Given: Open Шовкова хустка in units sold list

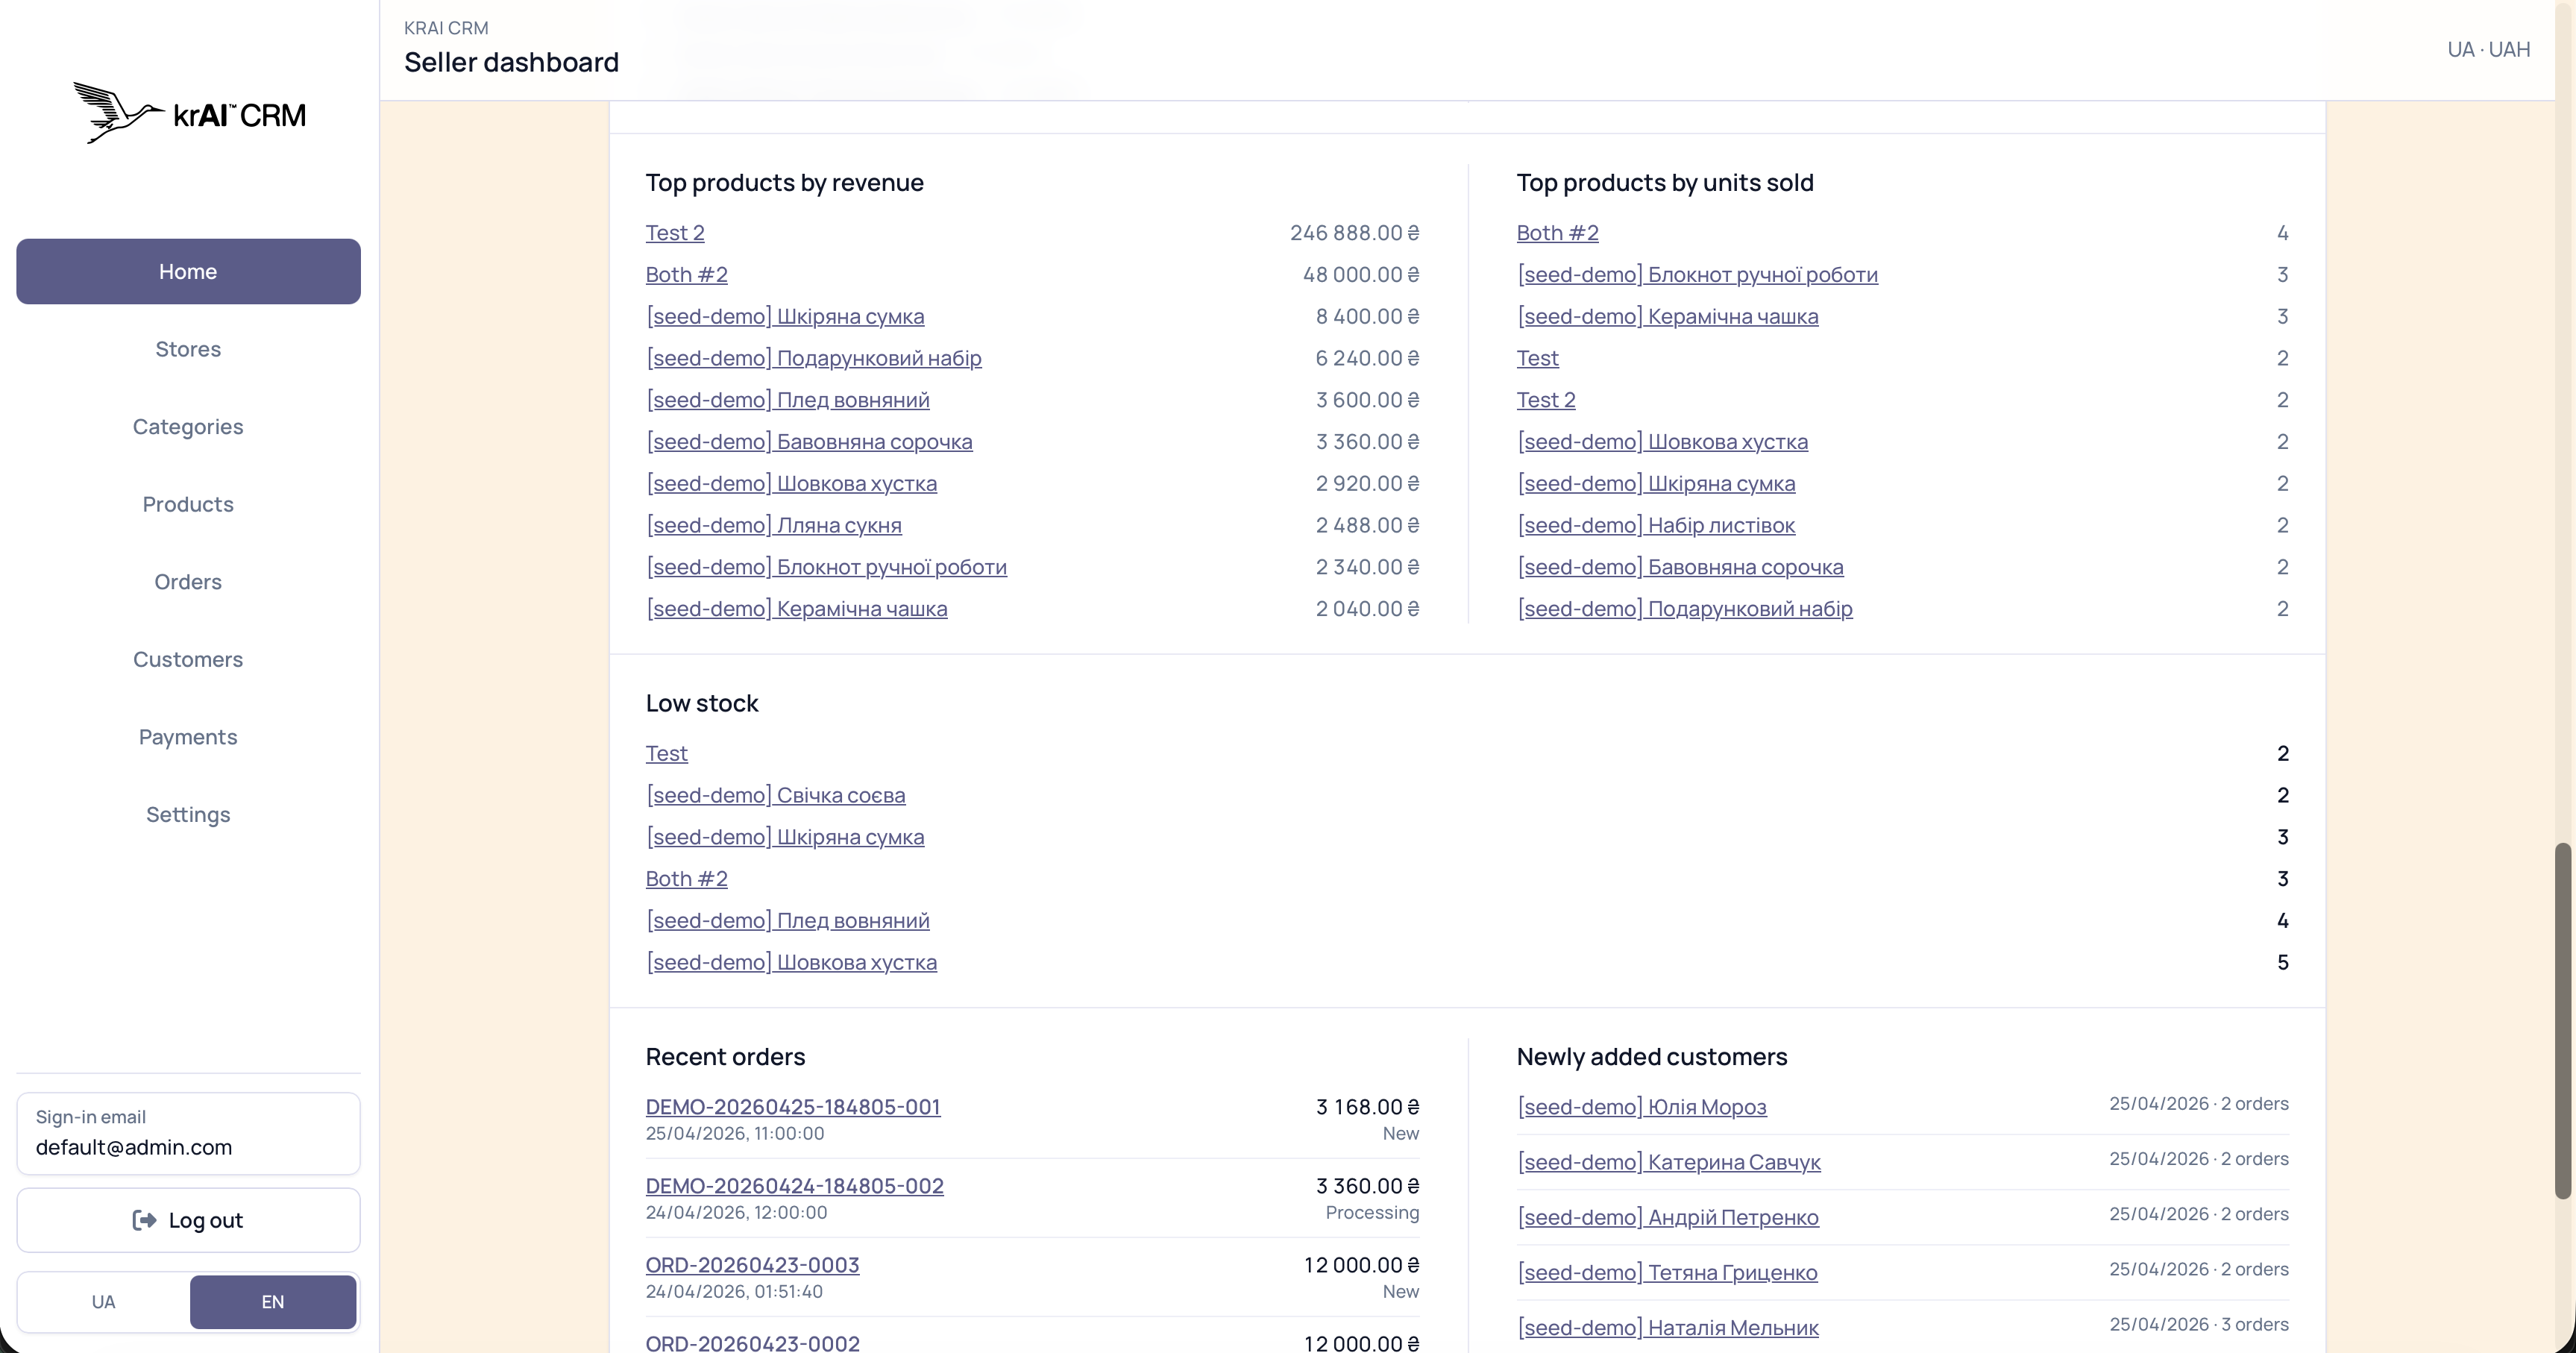Looking at the screenshot, I should [1662, 441].
